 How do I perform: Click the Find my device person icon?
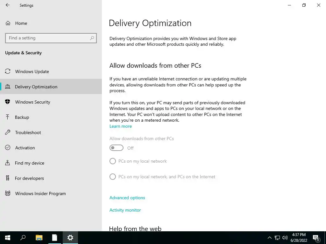pos(8,163)
